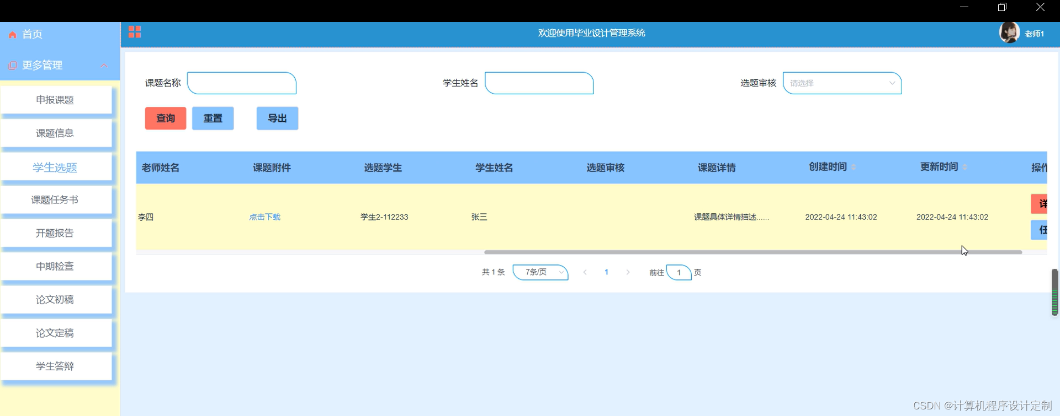The image size is (1060, 416).
Task: Click the 课题详情 column header
Action: pyautogui.click(x=717, y=168)
